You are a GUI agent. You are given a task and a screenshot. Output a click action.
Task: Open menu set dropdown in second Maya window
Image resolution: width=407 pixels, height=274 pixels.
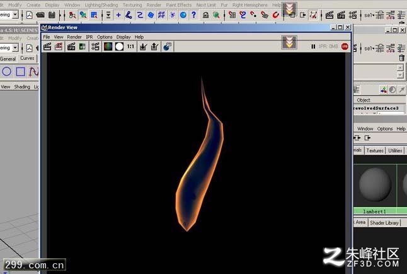point(15,48)
